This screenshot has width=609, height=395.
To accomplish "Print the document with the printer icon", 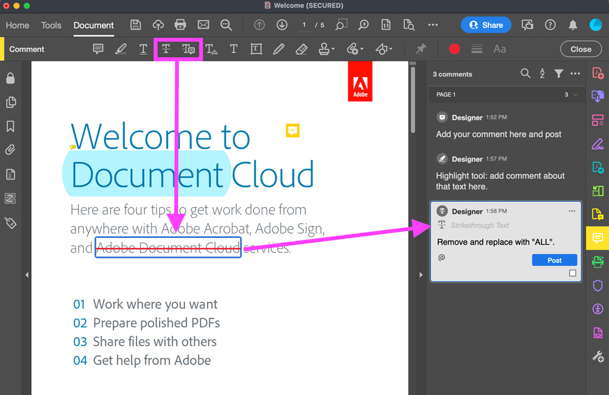I will 180,25.
